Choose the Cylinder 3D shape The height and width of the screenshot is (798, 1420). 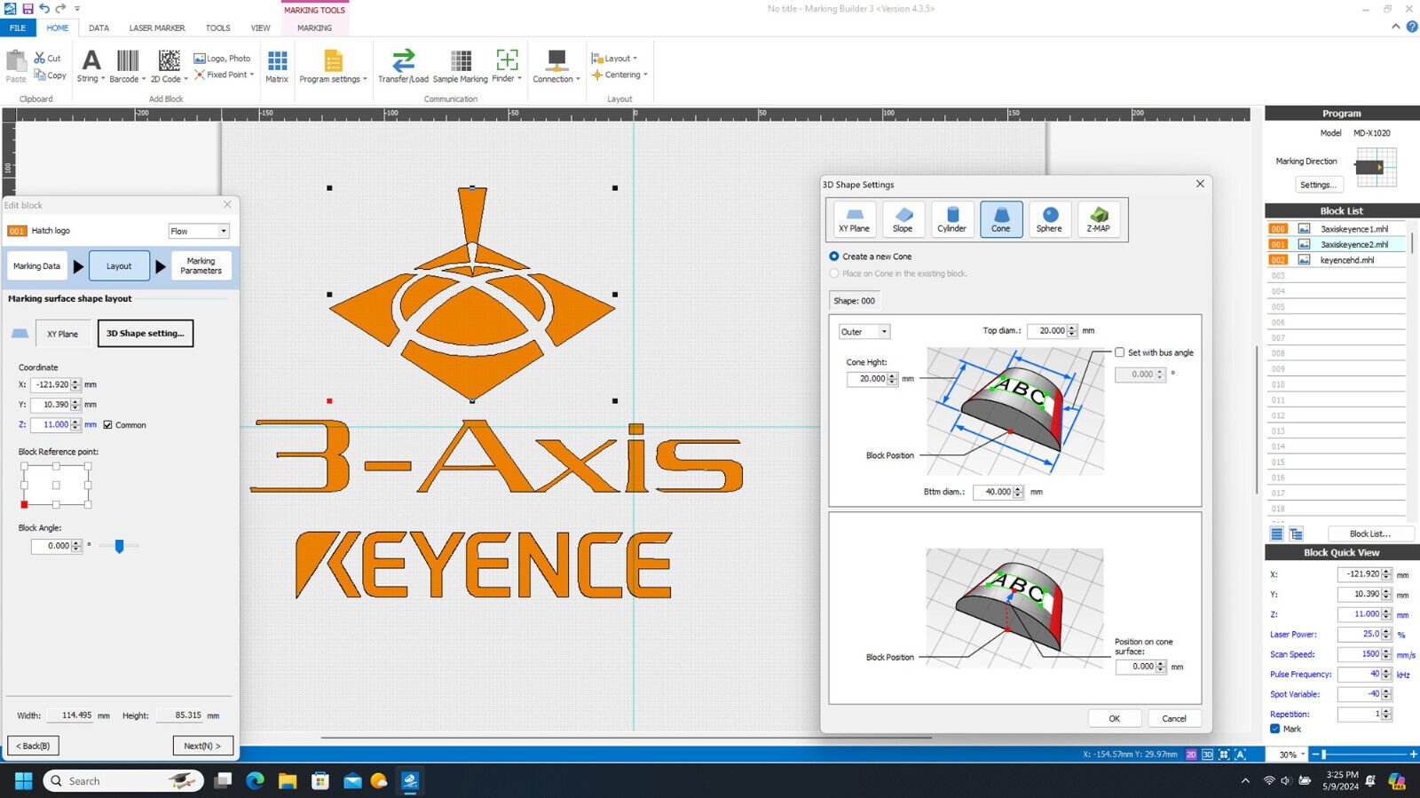tap(951, 219)
